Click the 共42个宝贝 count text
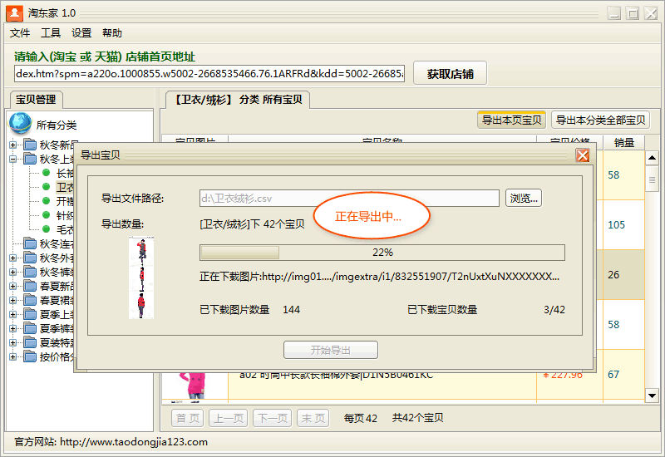 click(418, 418)
